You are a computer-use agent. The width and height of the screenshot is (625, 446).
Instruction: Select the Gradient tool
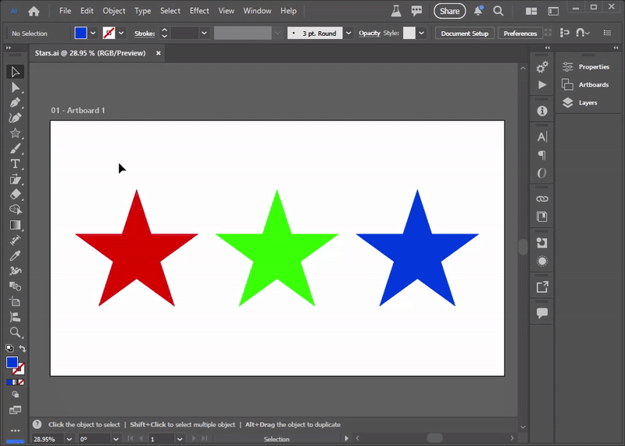15,225
